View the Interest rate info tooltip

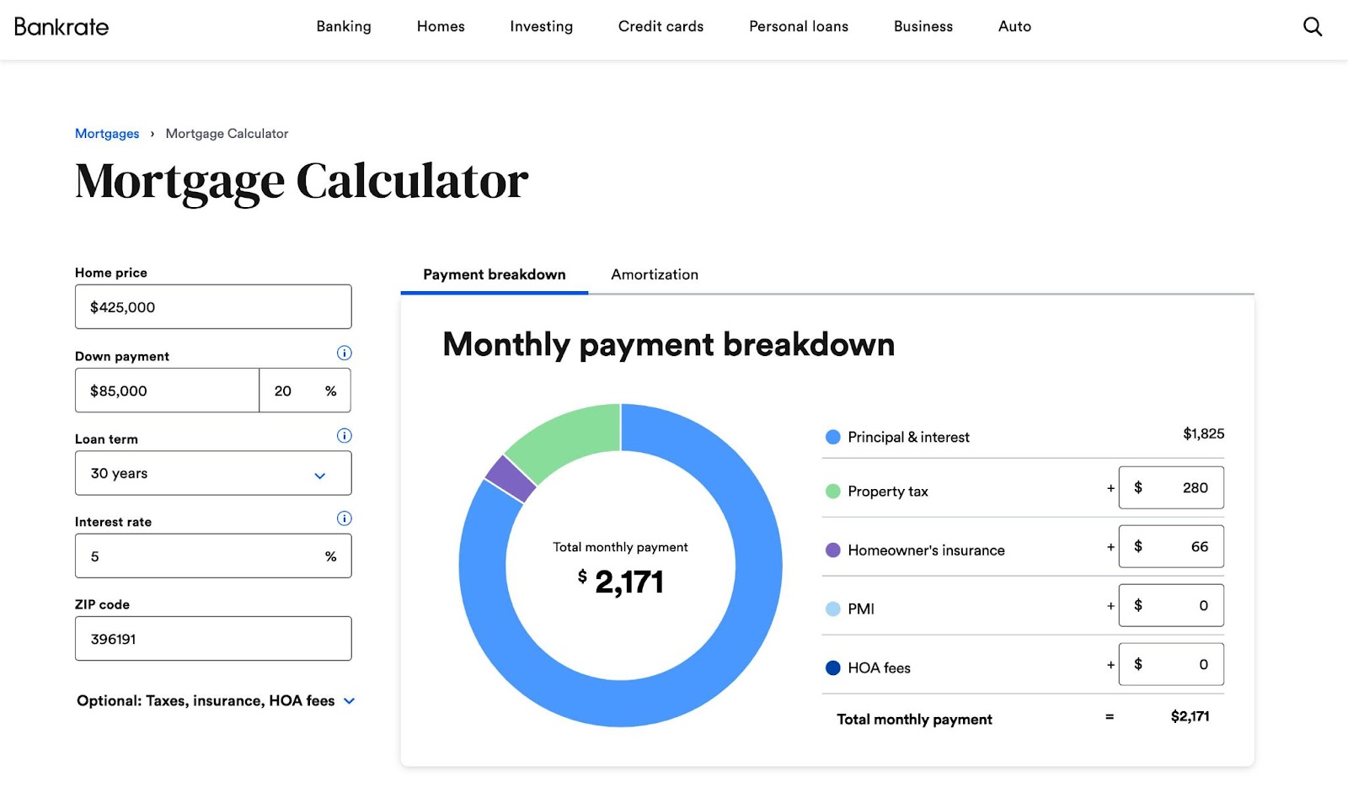tap(344, 518)
